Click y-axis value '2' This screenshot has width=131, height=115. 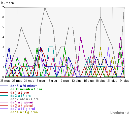[x=3, y=57]
